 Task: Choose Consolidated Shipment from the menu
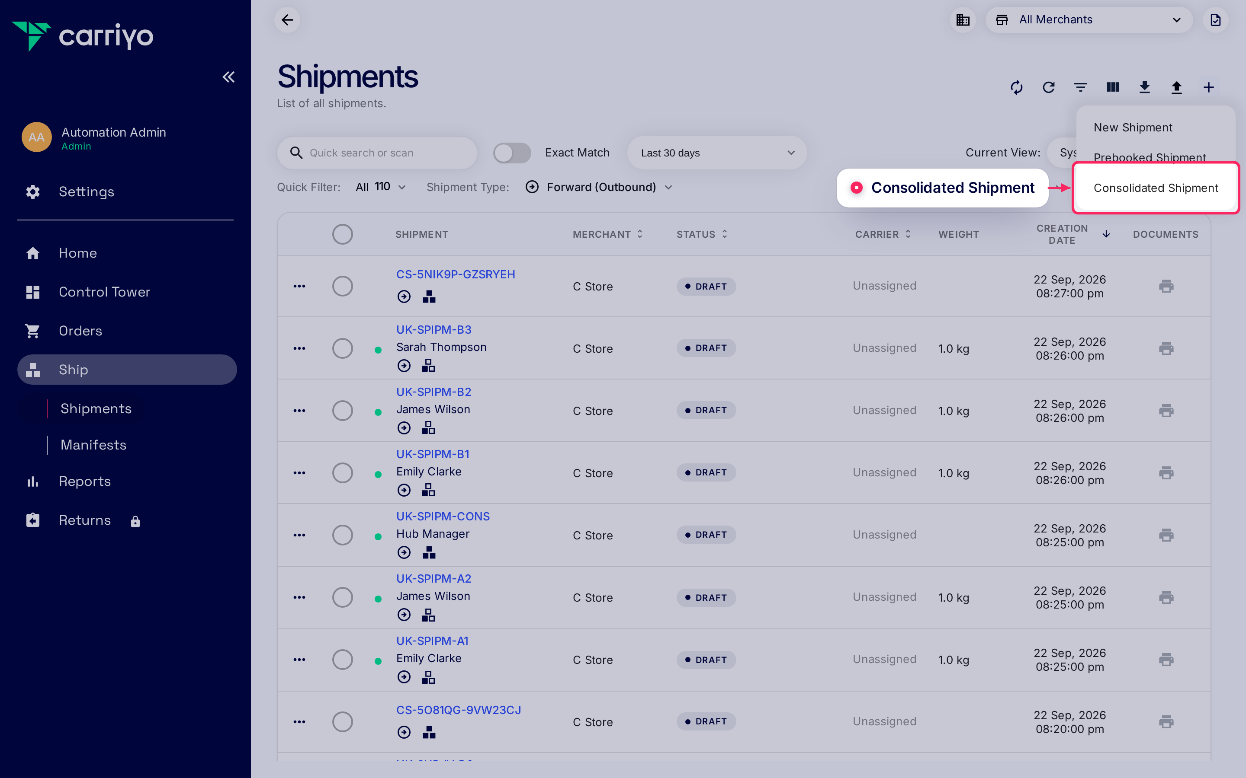(x=1156, y=188)
